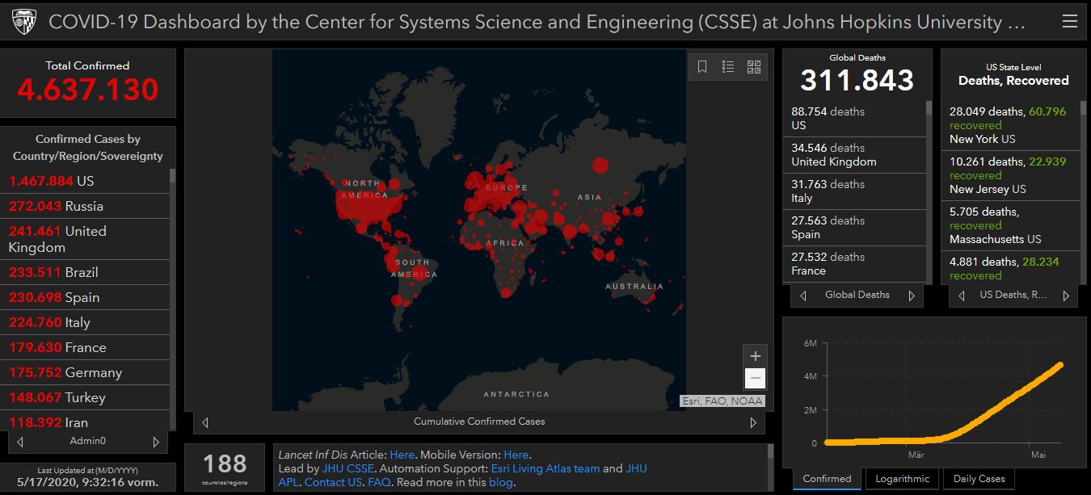Open the map bookmarks icon
The width and height of the screenshot is (1091, 495).
[702, 67]
